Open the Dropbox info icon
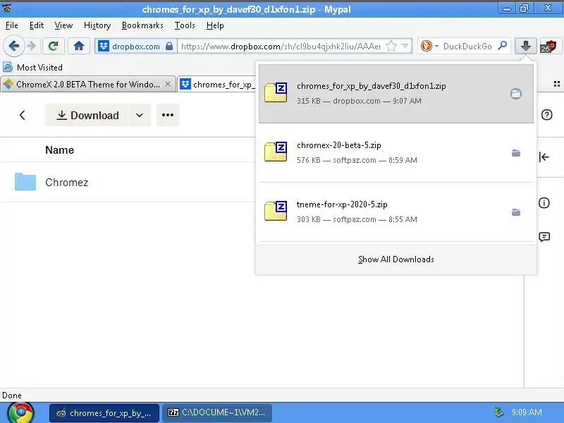 (544, 203)
